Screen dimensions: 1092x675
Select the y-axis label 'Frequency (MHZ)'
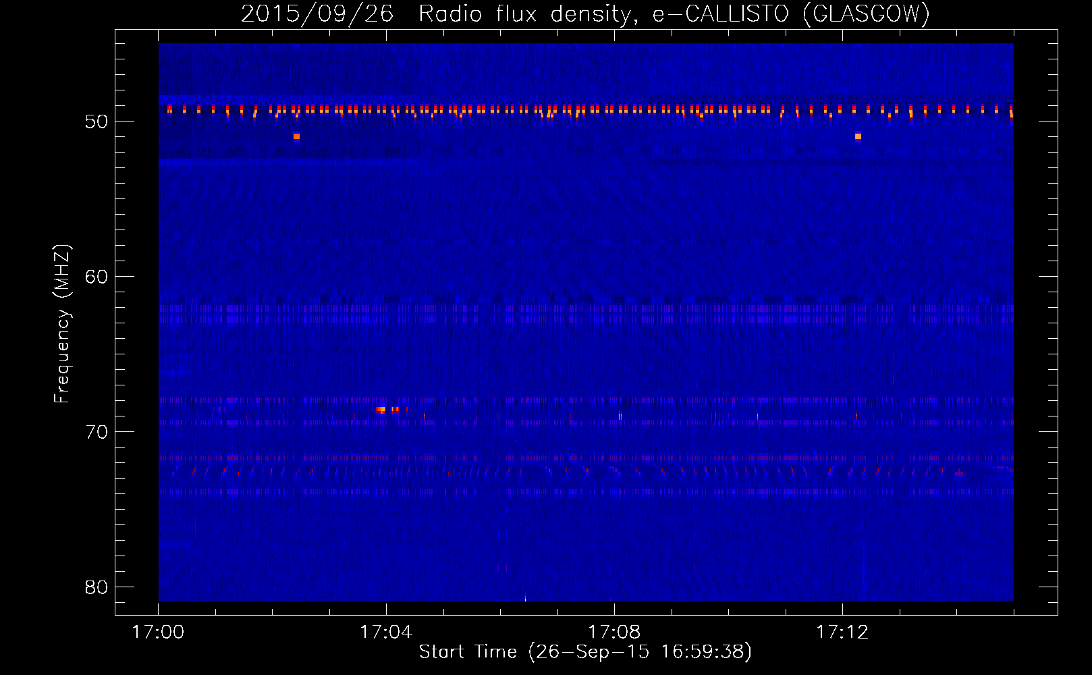click(62, 324)
